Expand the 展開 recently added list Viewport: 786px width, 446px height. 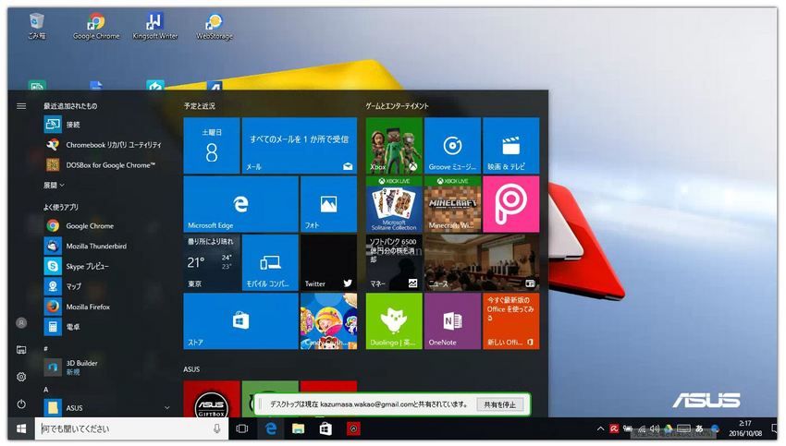point(54,186)
